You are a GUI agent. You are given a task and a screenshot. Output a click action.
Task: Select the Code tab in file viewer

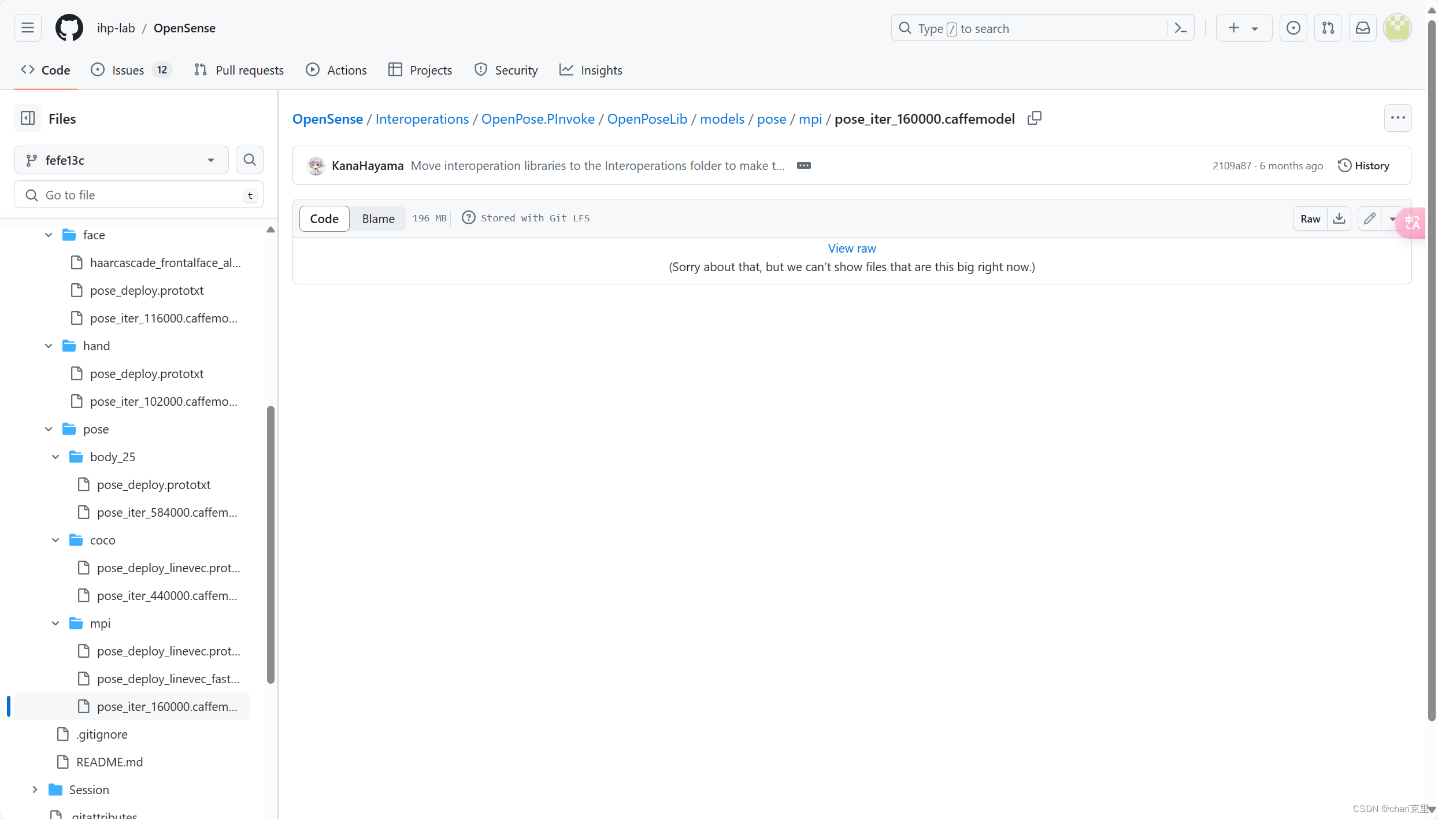pyautogui.click(x=324, y=217)
